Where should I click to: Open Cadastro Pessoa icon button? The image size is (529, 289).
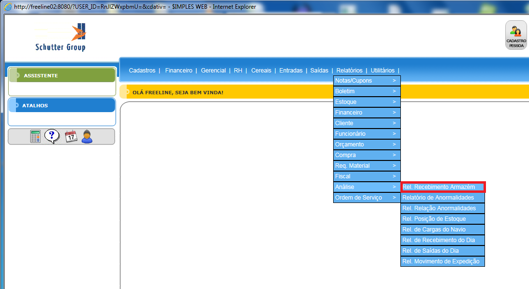pyautogui.click(x=516, y=35)
